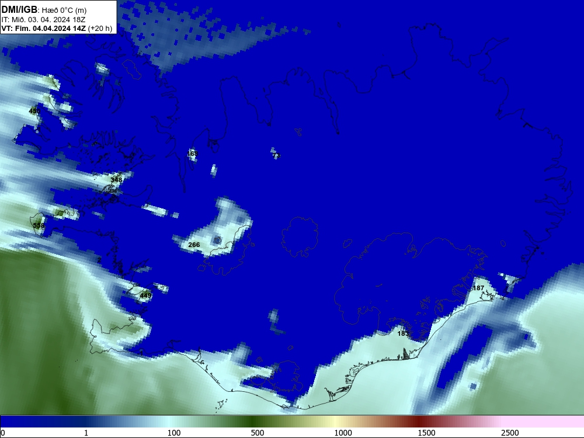The height and width of the screenshot is (438, 584).
Task: Click the legend tick label 1500
Action: [426, 433]
